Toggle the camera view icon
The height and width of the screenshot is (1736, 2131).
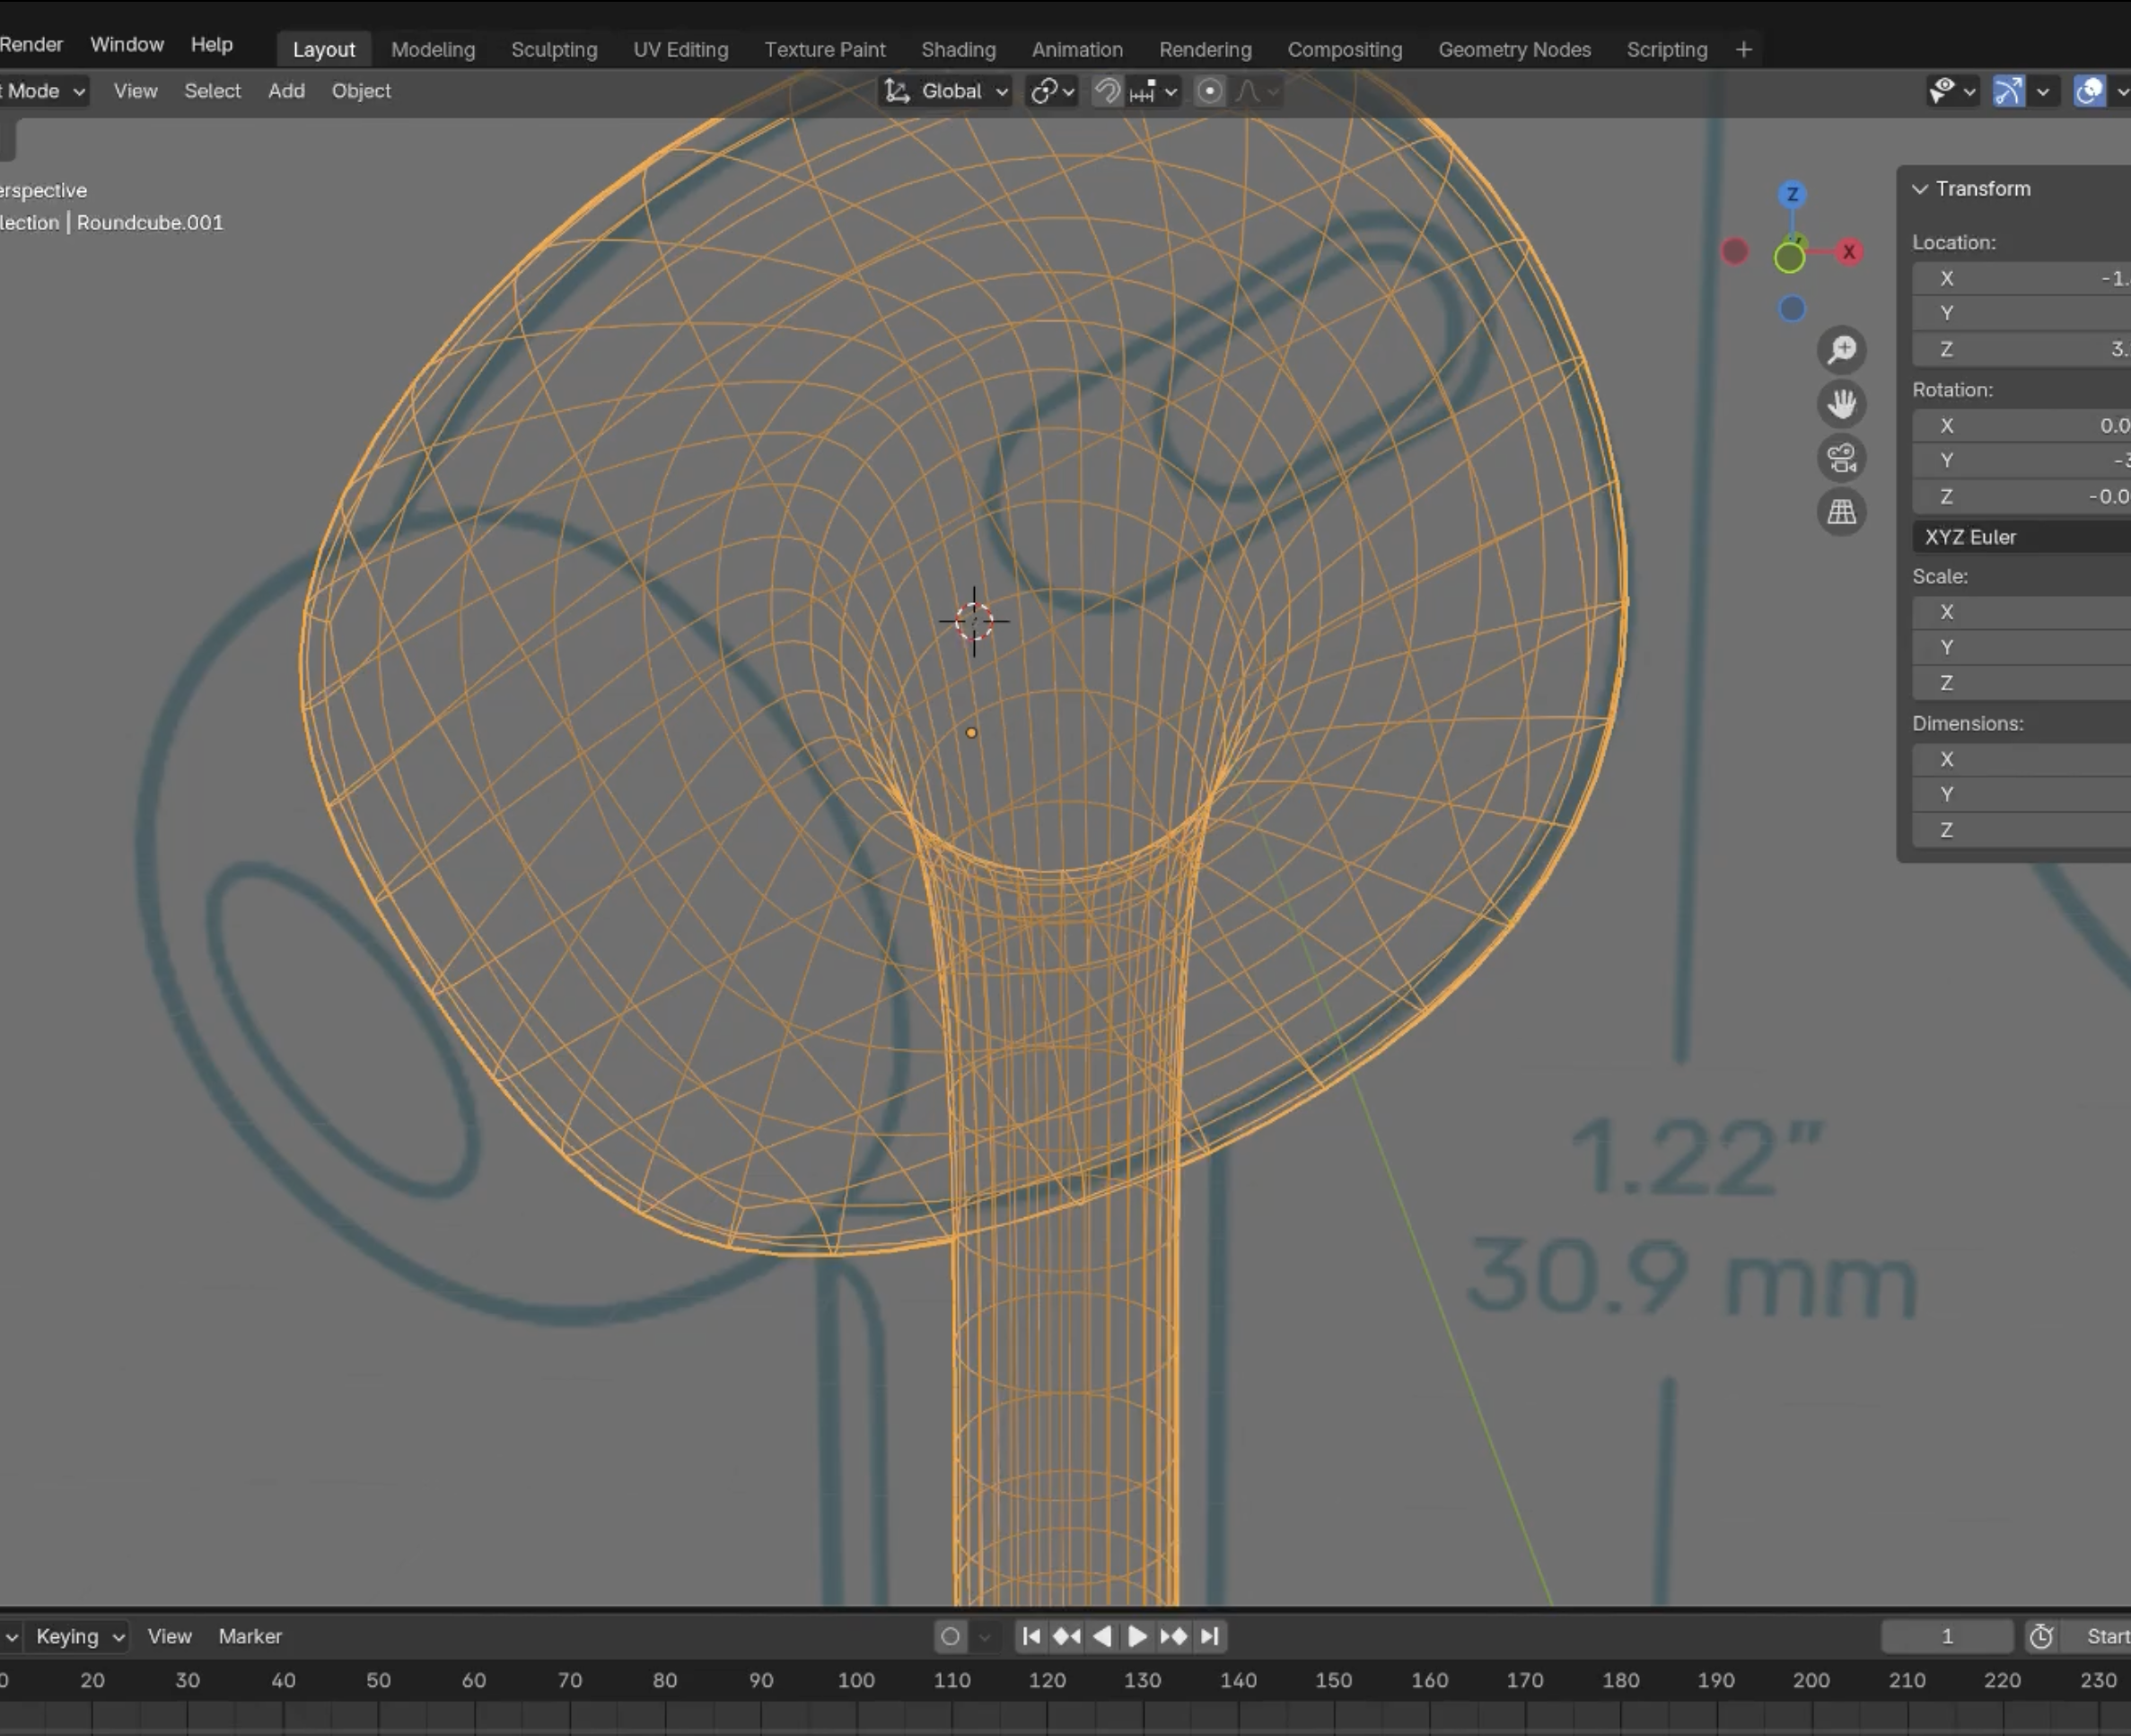1841,458
